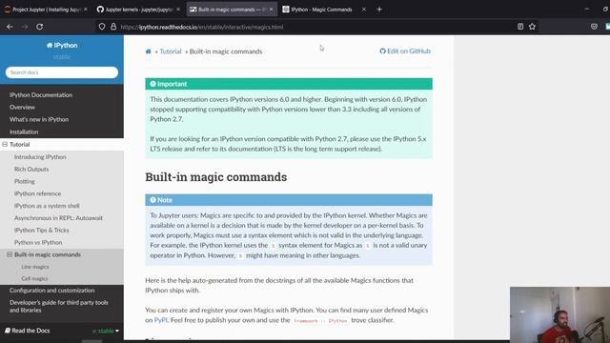Click the forward navigation arrow
610x343 pixels.
(x=25, y=27)
